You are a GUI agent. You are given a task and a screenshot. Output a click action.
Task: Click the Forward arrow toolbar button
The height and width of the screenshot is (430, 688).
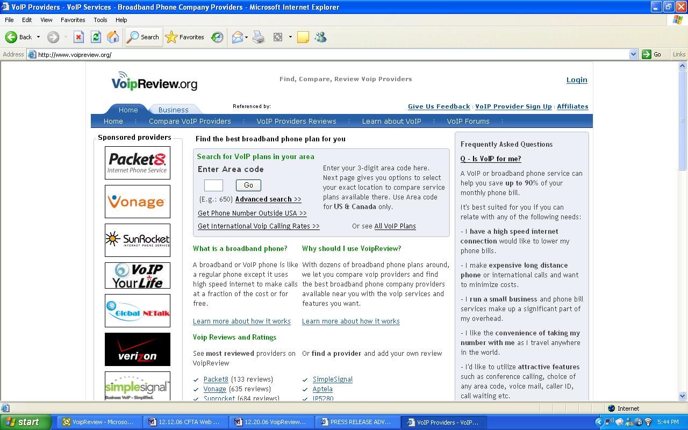pyautogui.click(x=53, y=37)
